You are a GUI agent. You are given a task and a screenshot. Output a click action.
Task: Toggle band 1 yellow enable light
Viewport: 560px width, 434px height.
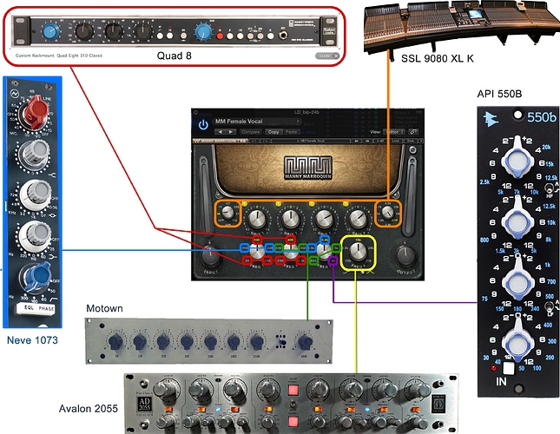[244, 204]
